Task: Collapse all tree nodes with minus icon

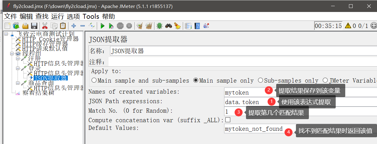Action: pyautogui.click(x=83, y=26)
